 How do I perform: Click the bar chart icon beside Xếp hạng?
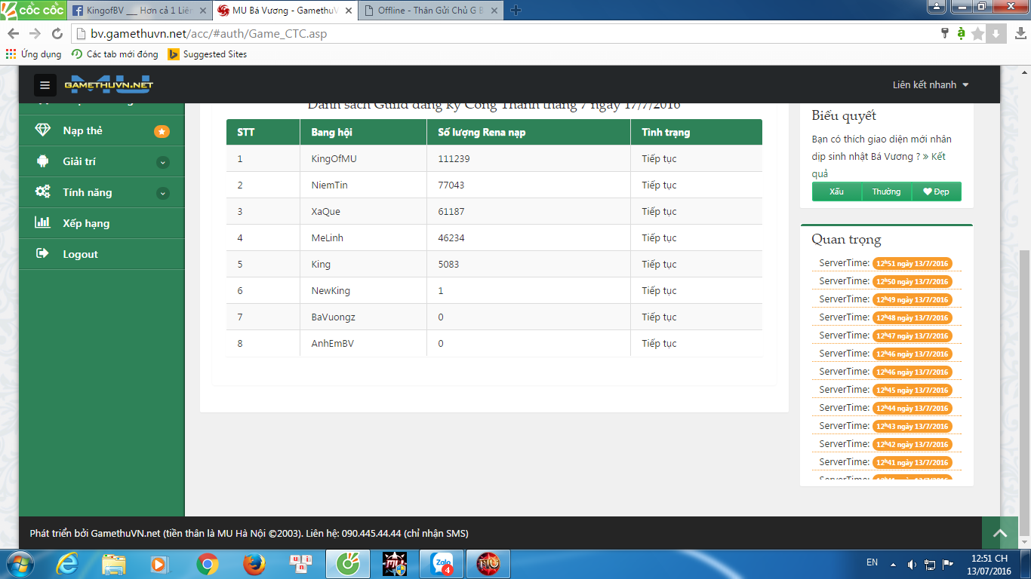[43, 223]
